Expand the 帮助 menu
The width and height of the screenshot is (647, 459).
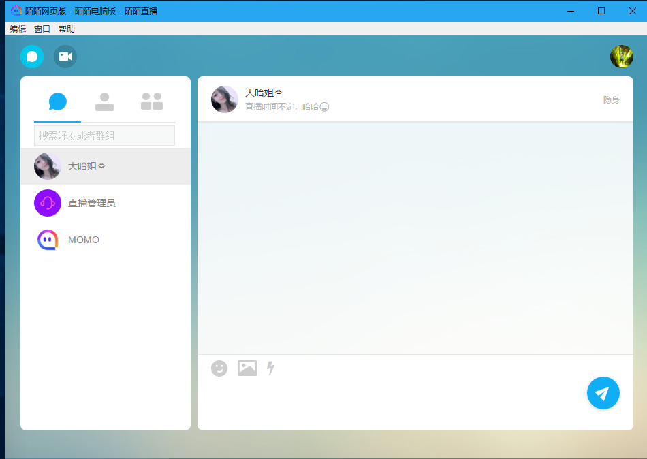[66, 29]
